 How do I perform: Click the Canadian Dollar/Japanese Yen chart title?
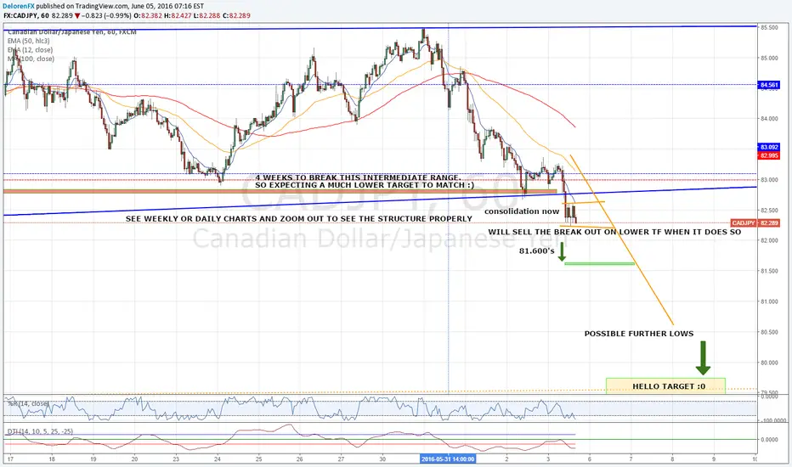[x=71, y=32]
